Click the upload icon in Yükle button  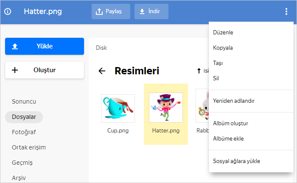[x=15, y=46]
